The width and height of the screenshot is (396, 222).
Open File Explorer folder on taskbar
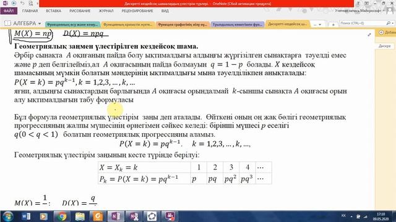[80, 216]
